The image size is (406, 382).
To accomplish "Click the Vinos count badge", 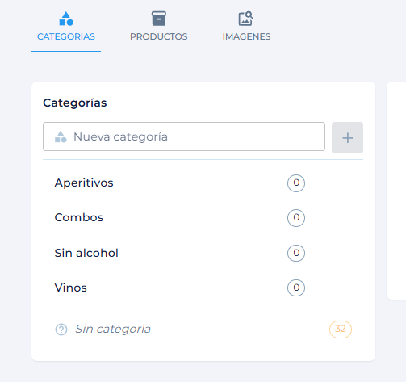I will point(296,288).
